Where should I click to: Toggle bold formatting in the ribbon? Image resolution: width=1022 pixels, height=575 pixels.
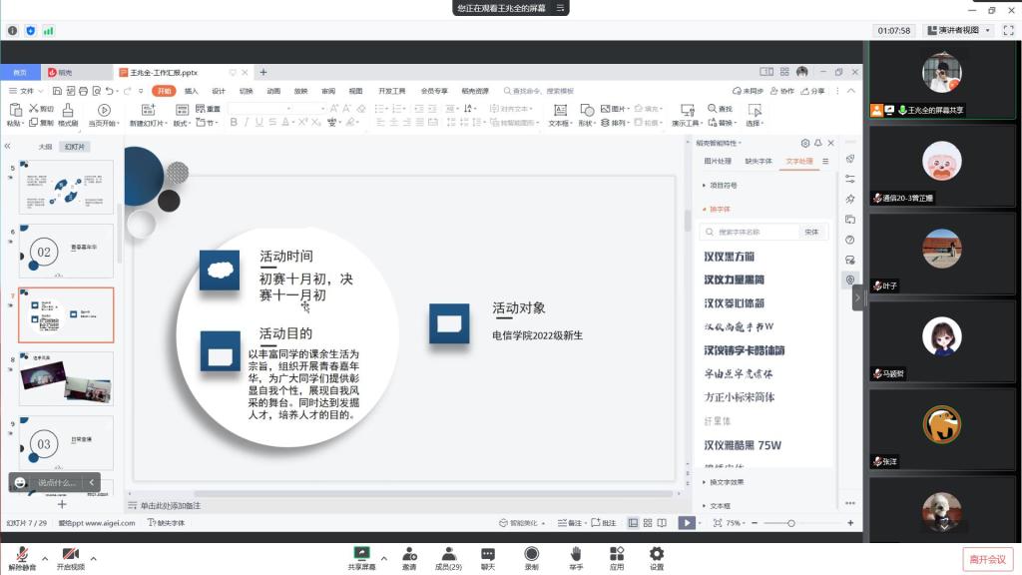[x=233, y=123]
